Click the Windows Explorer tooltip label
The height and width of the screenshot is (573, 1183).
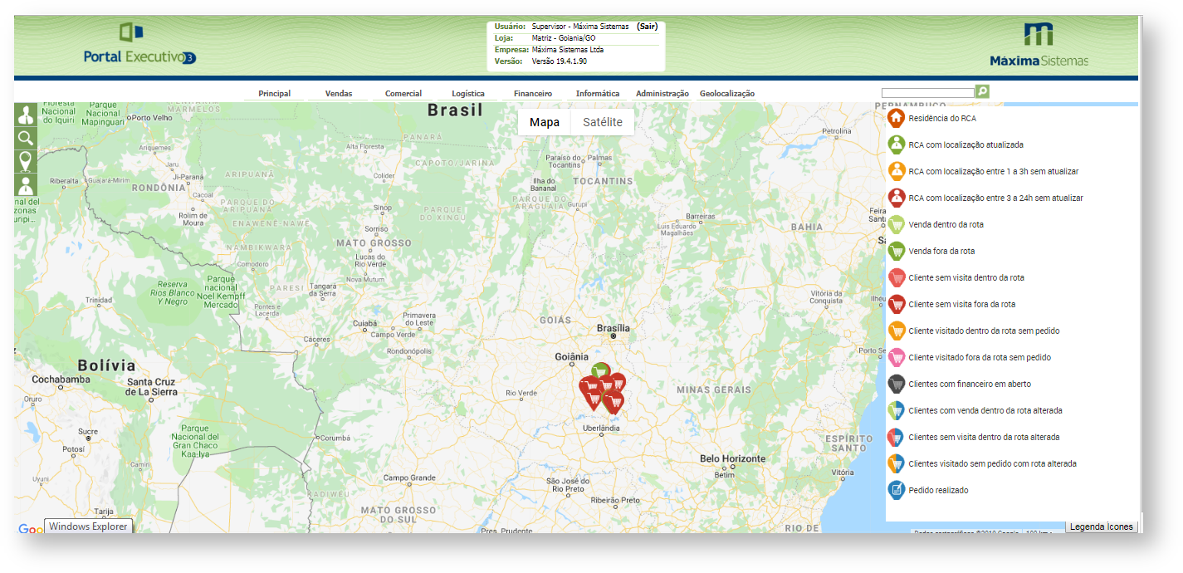[x=88, y=526]
